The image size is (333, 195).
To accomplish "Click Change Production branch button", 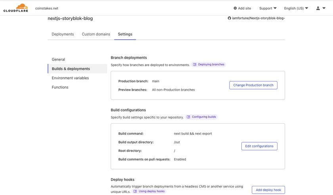I will 253,85.
